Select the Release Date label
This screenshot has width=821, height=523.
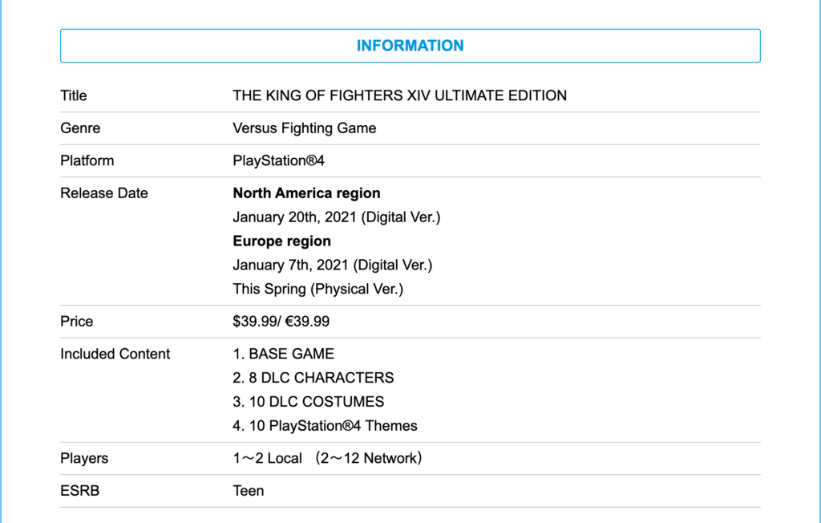coord(103,193)
